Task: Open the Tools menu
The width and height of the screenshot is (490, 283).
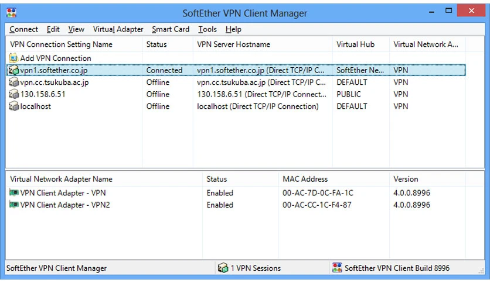Action: (207, 29)
